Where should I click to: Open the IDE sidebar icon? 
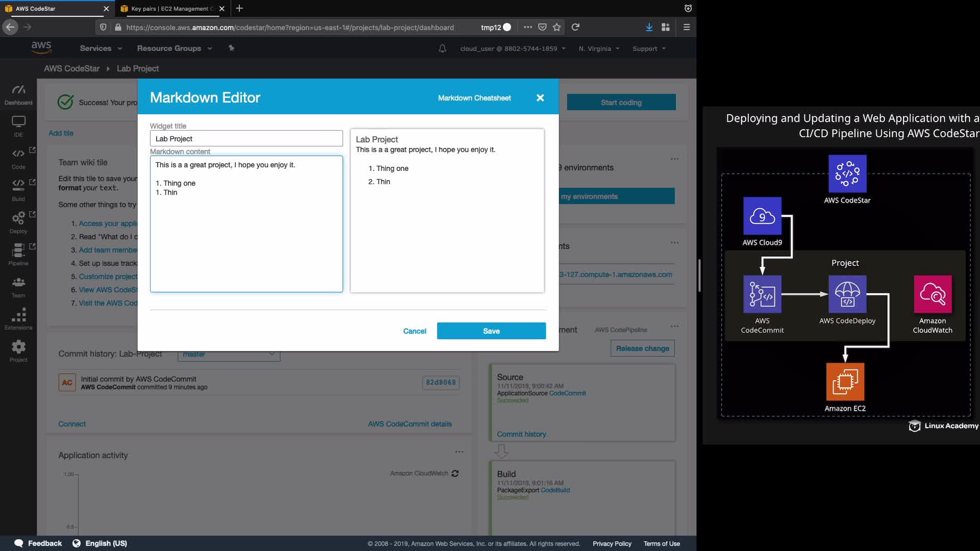tap(18, 126)
